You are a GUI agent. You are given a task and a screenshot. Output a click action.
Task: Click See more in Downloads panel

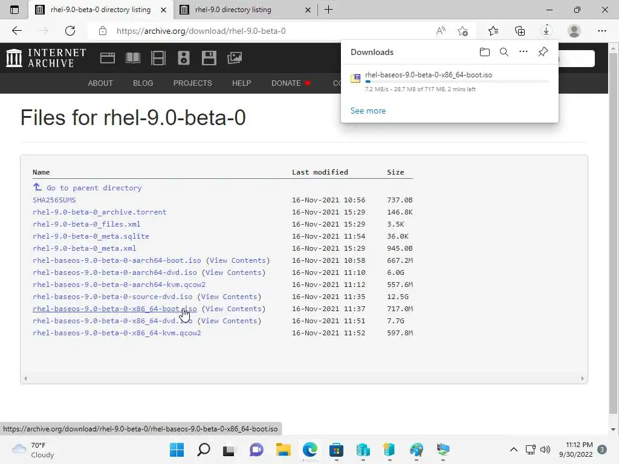[368, 111]
